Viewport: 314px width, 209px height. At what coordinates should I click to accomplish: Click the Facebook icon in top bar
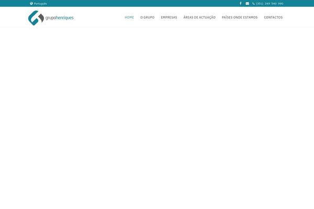241,4
